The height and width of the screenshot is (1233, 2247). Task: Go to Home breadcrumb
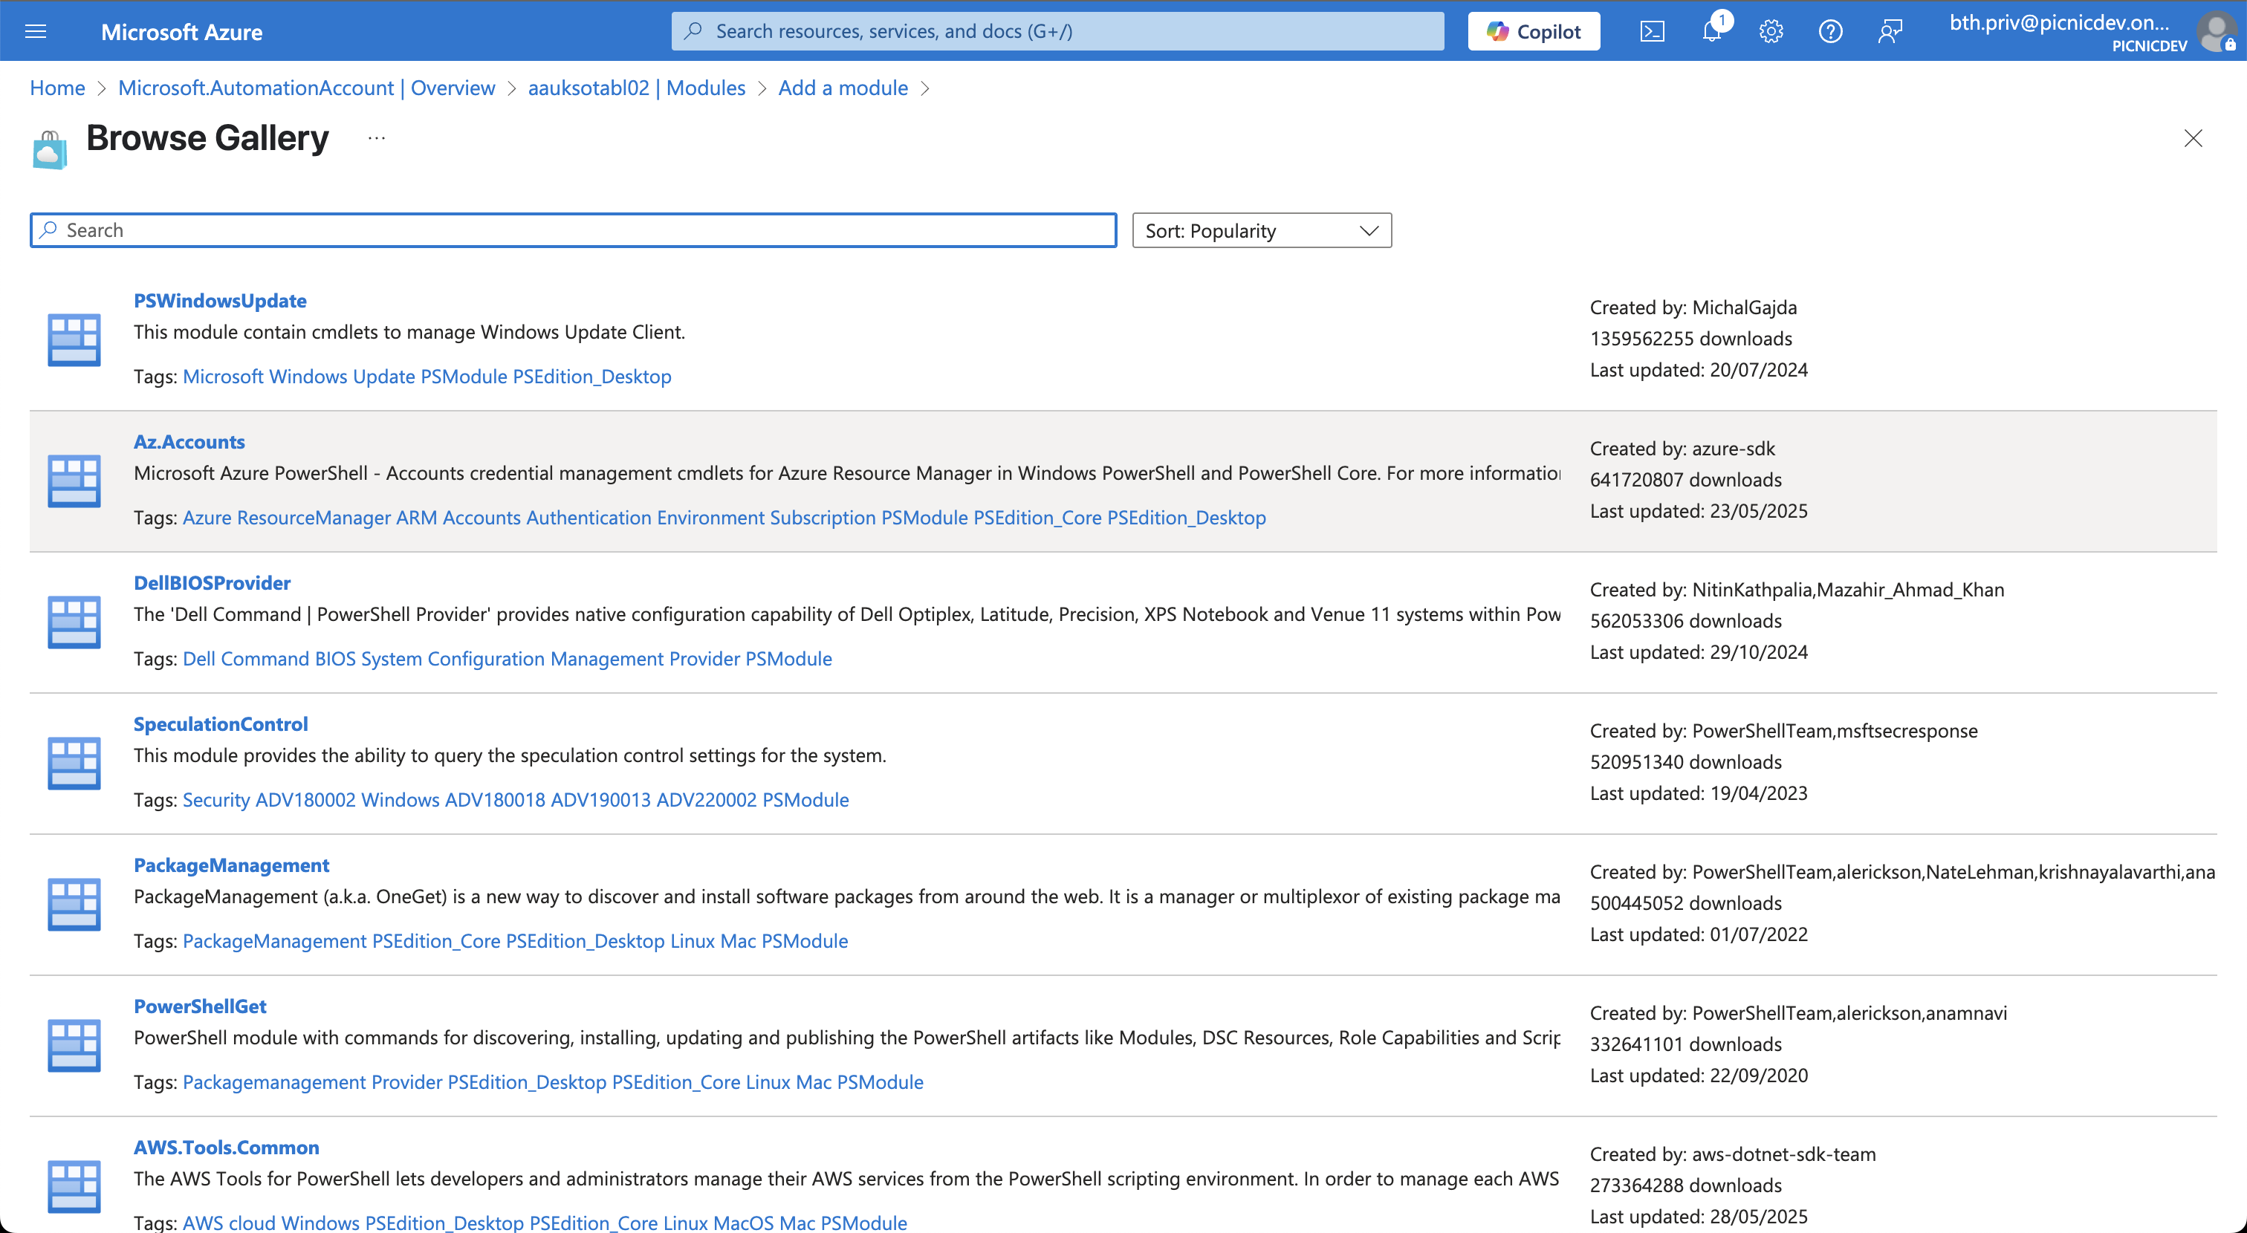(x=57, y=88)
